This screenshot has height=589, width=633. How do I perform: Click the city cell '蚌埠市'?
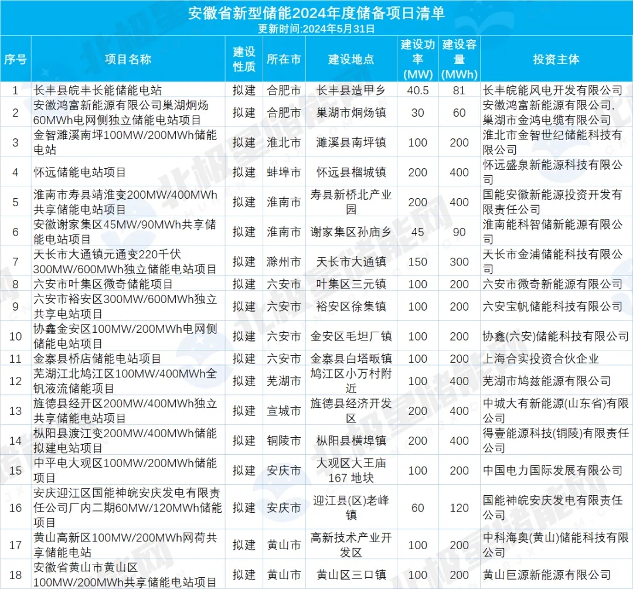pos(284,172)
